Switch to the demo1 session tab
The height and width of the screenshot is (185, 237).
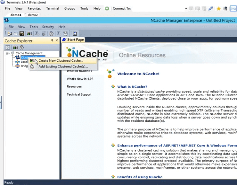pyautogui.click(x=16, y=15)
